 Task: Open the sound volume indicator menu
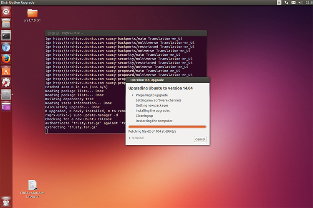pyautogui.click(x=300, y=2)
